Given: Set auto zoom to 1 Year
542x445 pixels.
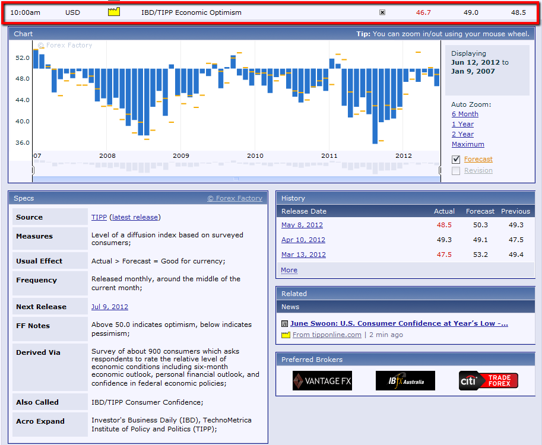Looking at the screenshot, I should [462, 124].
